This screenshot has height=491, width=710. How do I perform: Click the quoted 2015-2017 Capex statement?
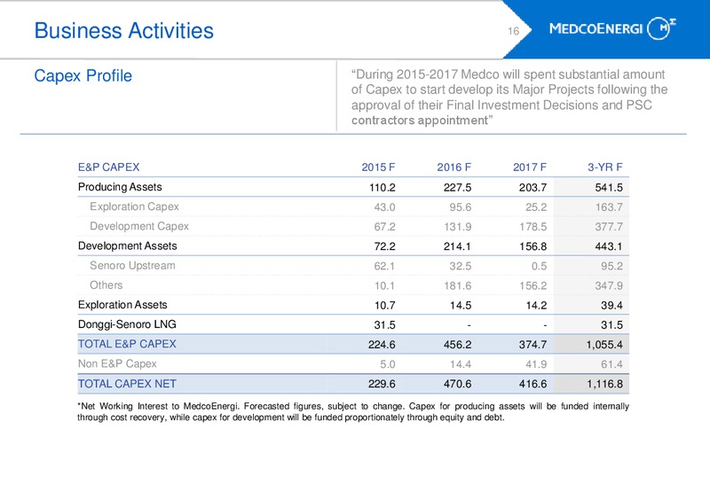coord(509,97)
